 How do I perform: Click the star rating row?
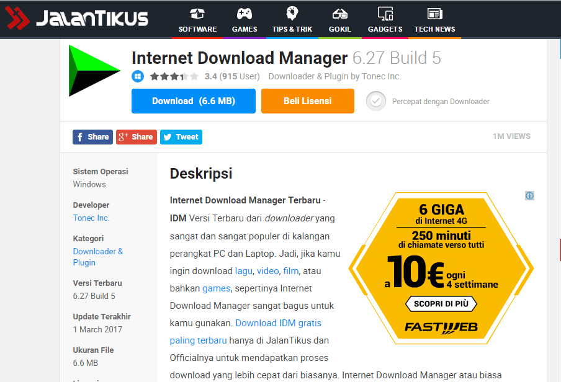(x=174, y=76)
